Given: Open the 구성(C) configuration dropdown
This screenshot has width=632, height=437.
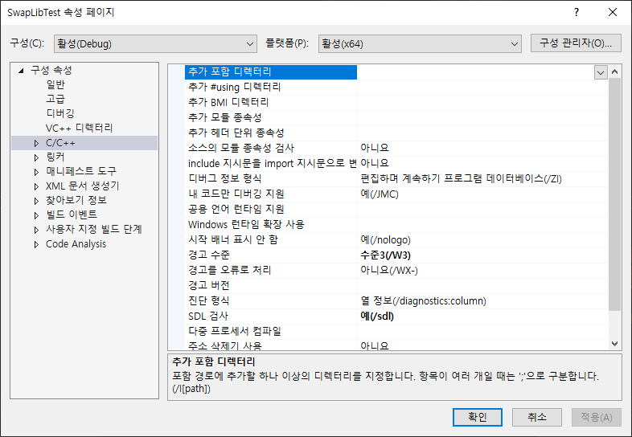Looking at the screenshot, I should click(155, 43).
